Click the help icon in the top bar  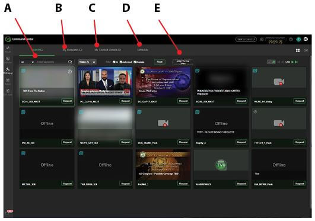[x=291, y=39]
